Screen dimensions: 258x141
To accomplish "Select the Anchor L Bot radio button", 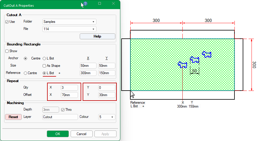I will 44,59.
